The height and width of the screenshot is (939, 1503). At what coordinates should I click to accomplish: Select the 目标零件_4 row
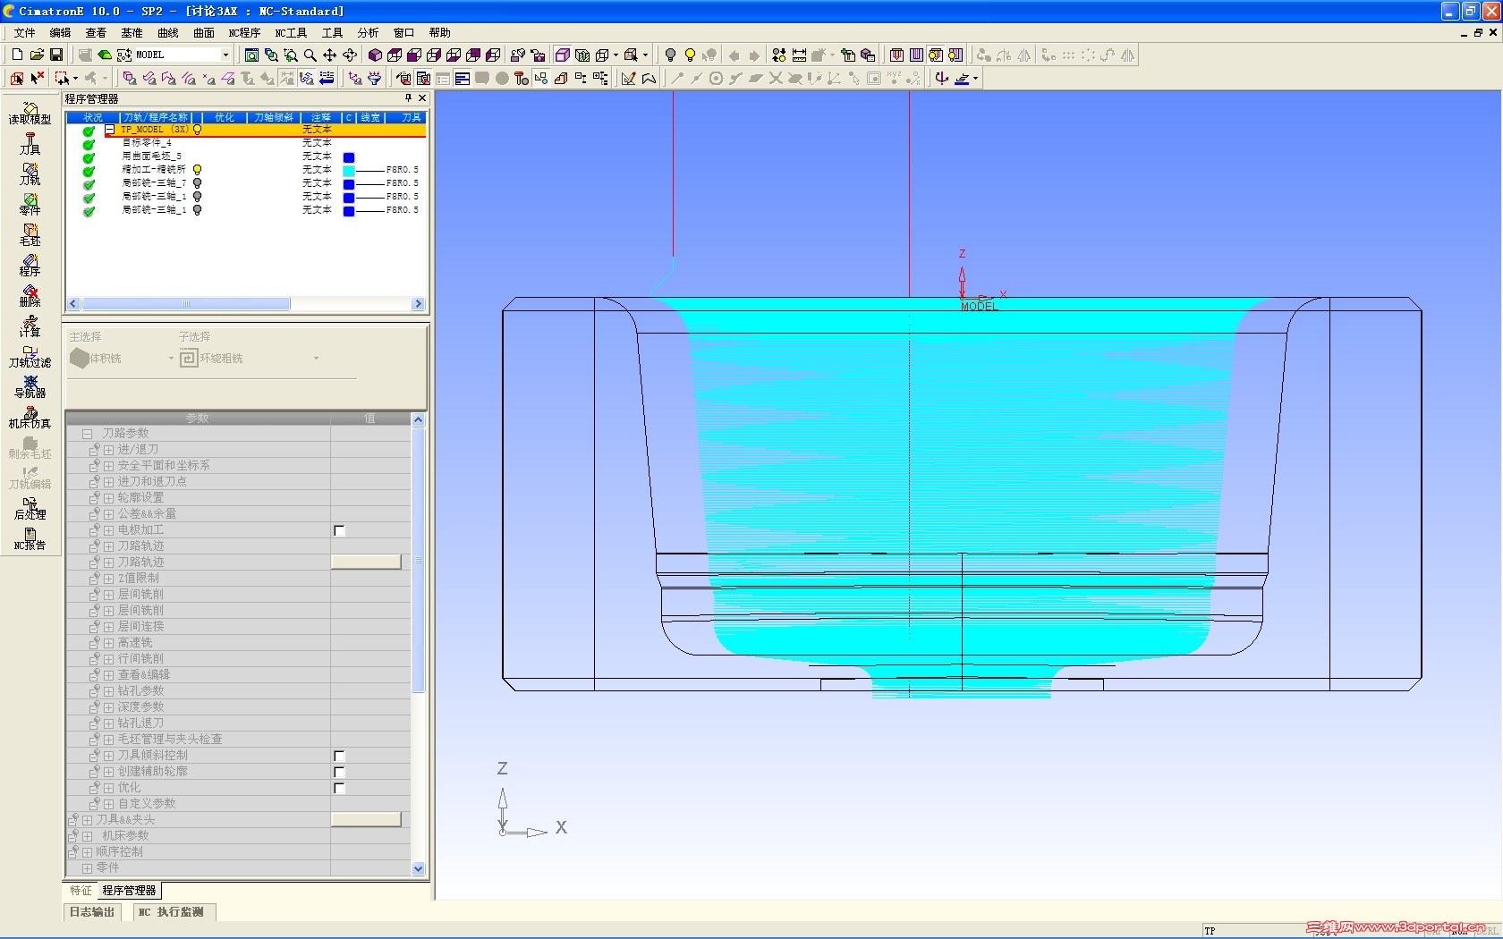245,143
